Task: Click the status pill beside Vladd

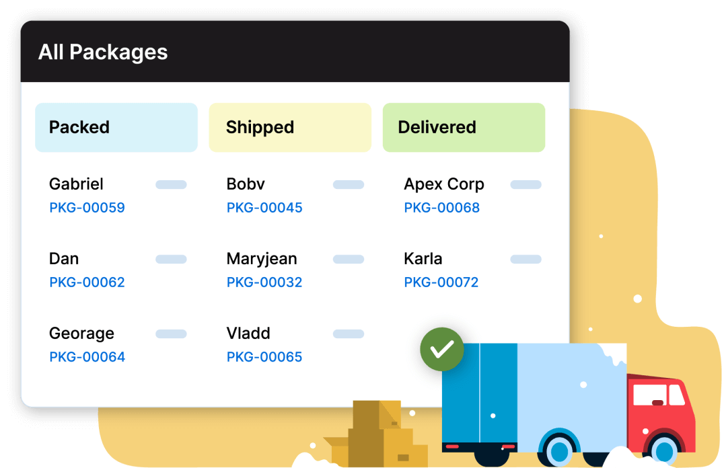Action: [348, 334]
